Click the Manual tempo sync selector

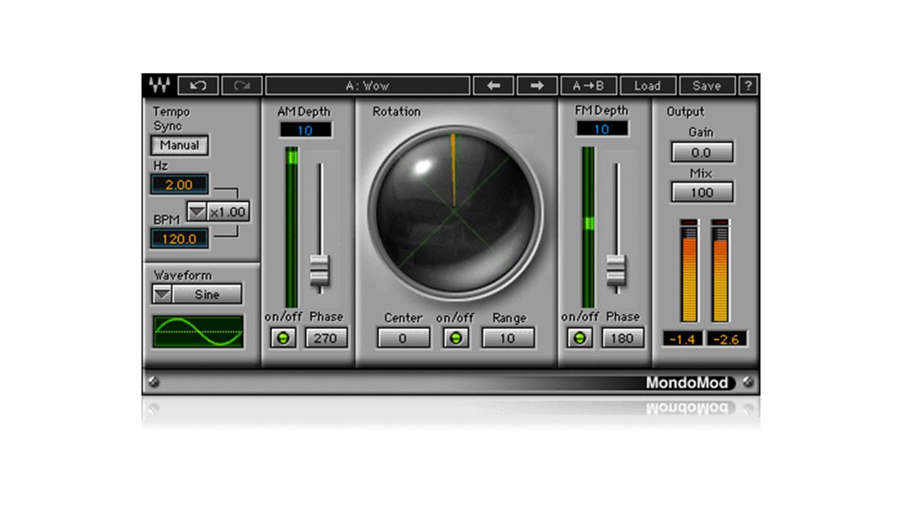(x=179, y=145)
